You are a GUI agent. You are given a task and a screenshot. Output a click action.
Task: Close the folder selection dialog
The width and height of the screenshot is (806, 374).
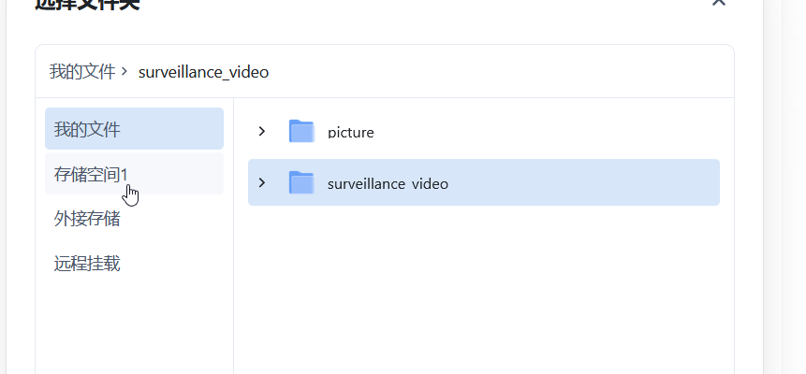(x=718, y=2)
